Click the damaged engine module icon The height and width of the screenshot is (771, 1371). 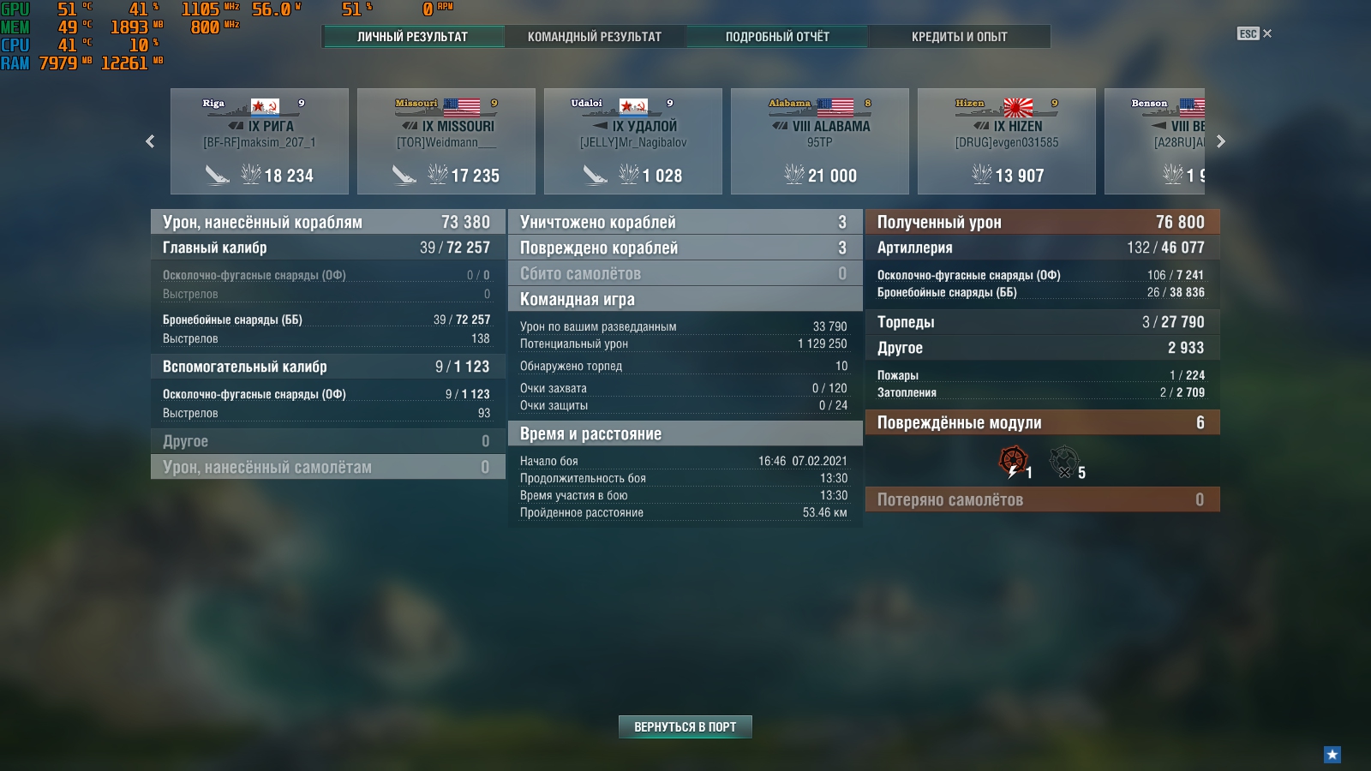tap(1013, 460)
